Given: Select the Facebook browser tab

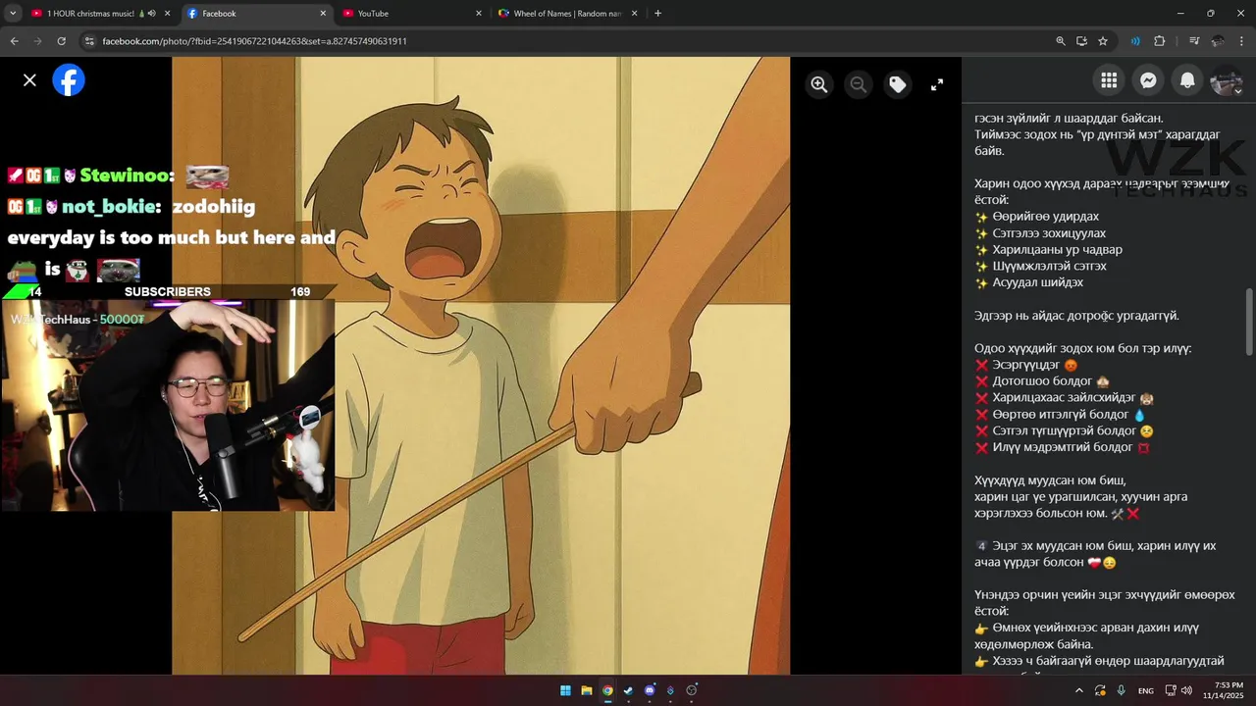Looking at the screenshot, I should click(255, 14).
